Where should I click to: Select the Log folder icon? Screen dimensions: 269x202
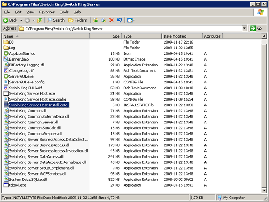tap(6, 48)
